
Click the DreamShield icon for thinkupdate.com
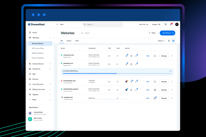[126, 82]
